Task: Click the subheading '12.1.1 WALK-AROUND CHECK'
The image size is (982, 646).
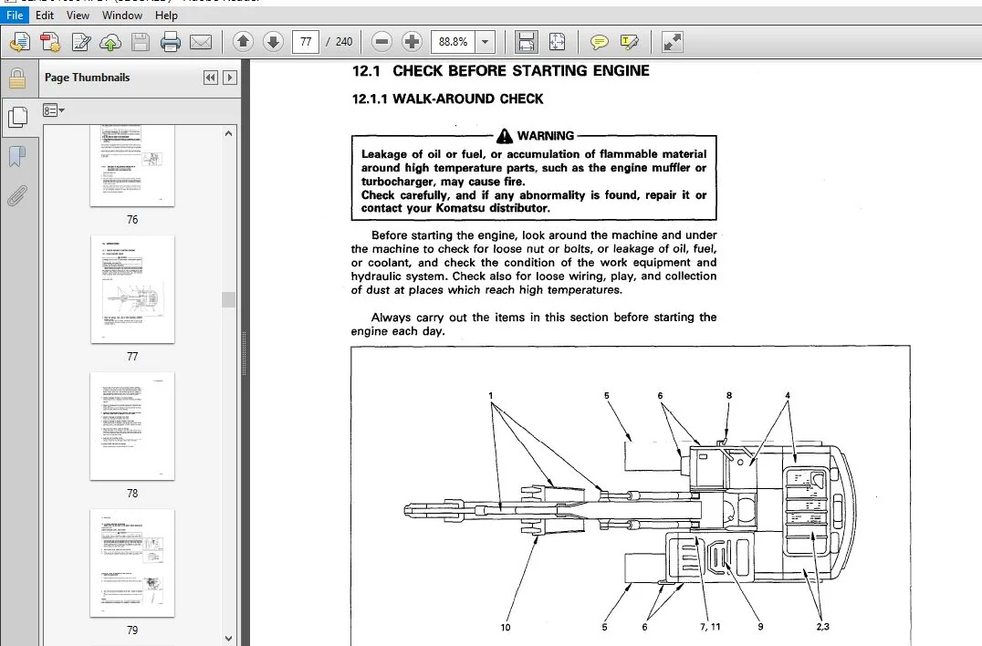Action: point(448,99)
